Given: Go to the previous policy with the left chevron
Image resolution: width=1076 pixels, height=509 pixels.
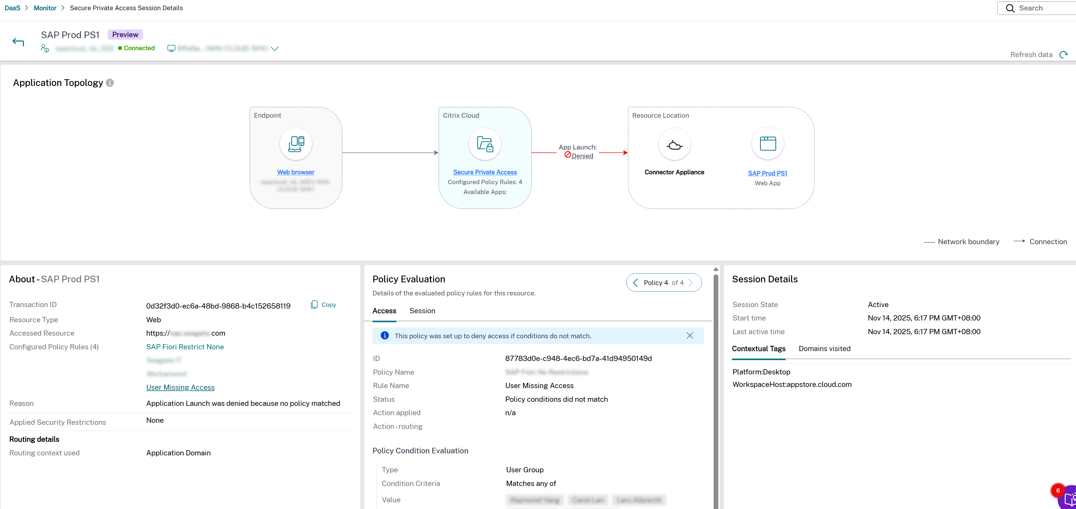Looking at the screenshot, I should pyautogui.click(x=635, y=283).
